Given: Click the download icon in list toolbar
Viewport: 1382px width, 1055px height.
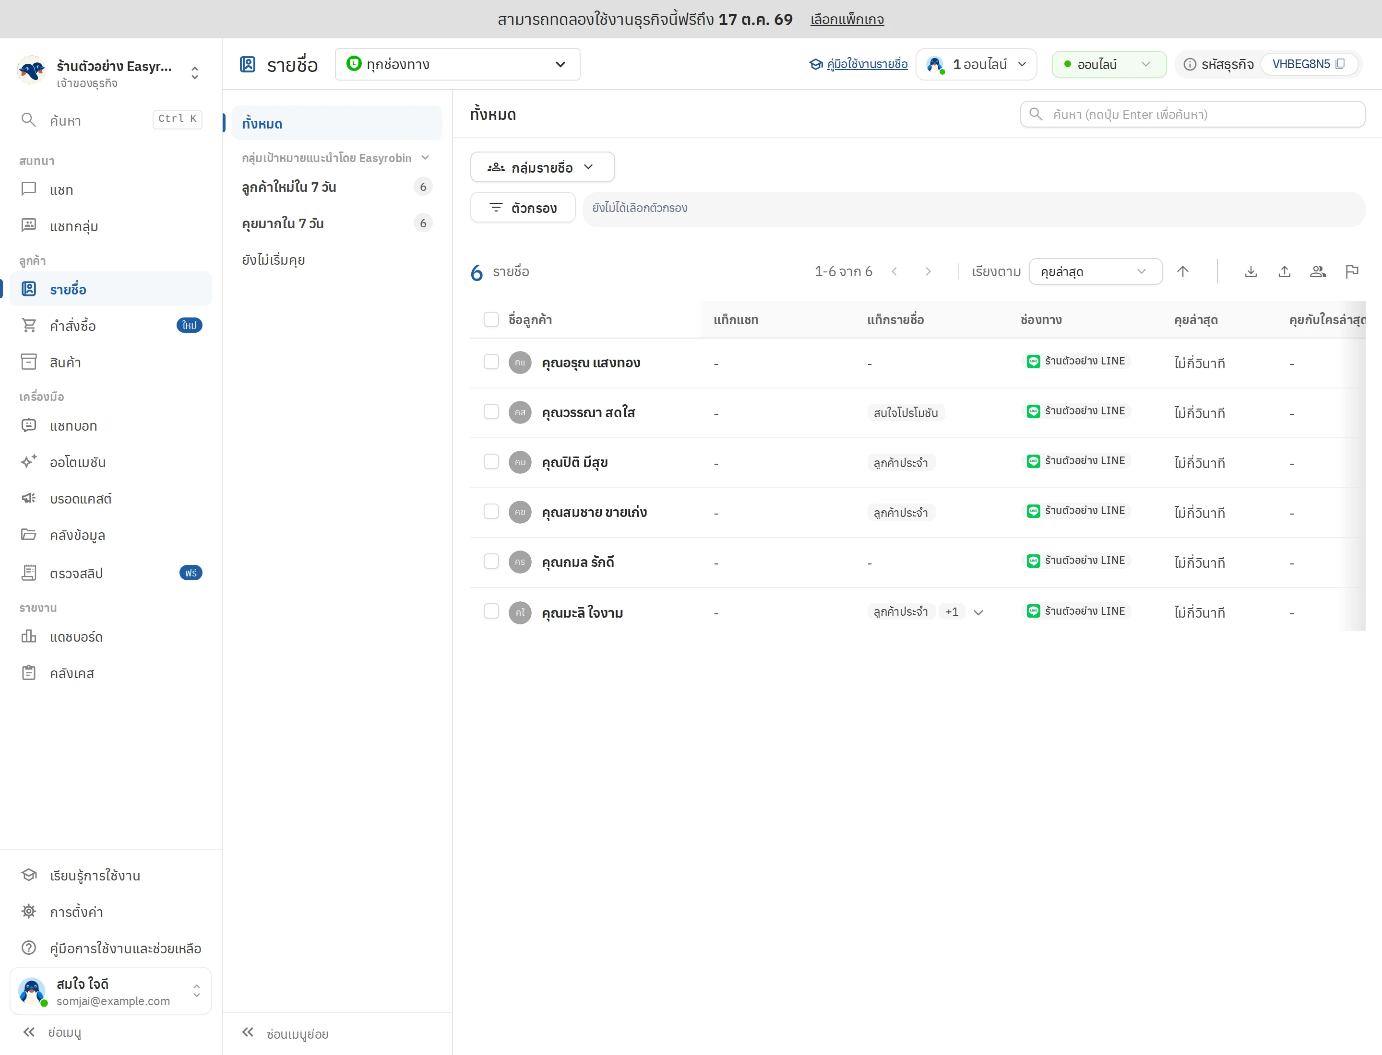Looking at the screenshot, I should pyautogui.click(x=1251, y=271).
